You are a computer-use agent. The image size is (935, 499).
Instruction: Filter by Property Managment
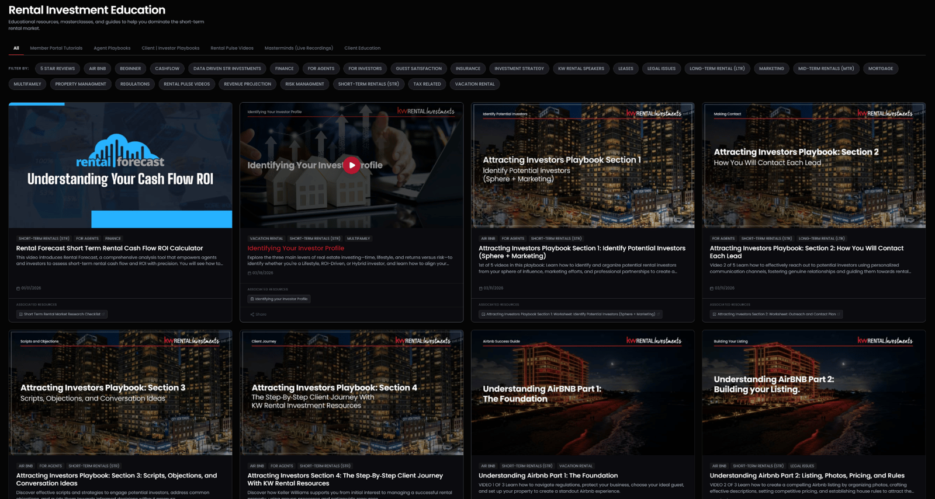[x=81, y=84]
